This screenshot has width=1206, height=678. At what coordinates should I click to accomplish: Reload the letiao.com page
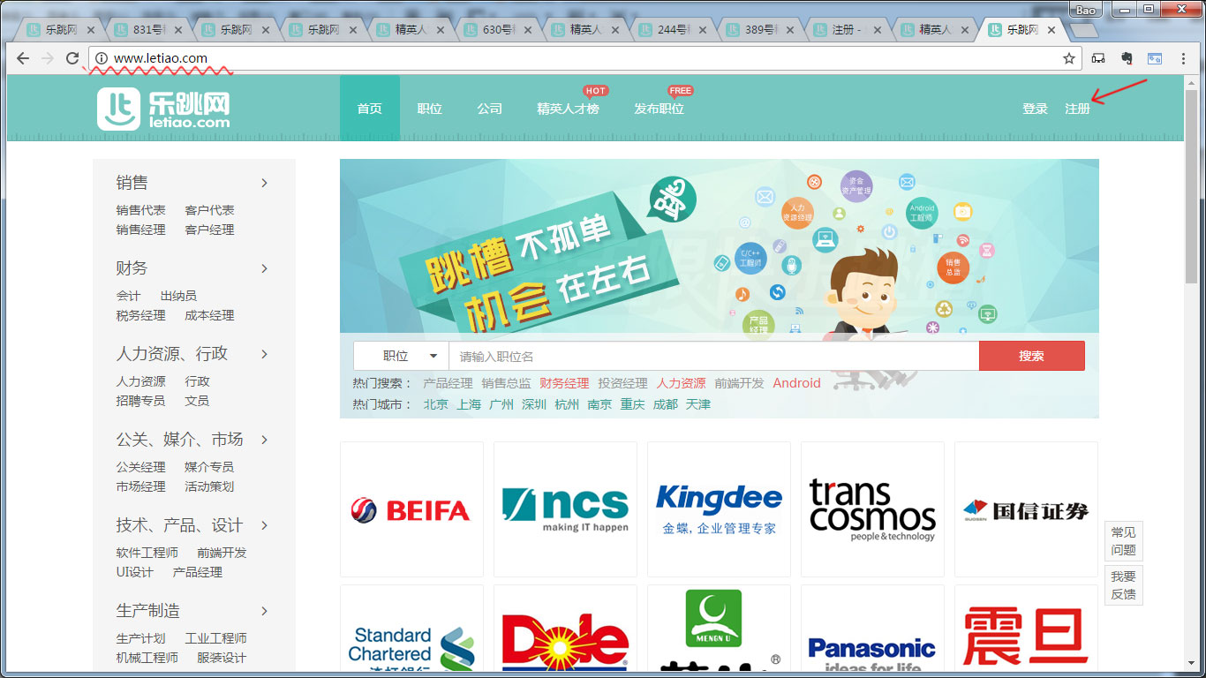point(72,58)
